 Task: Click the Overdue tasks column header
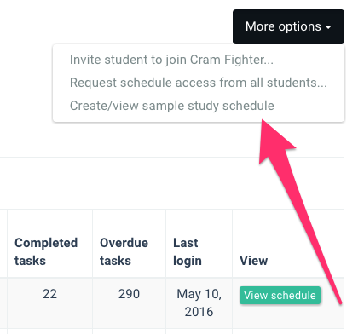124,251
